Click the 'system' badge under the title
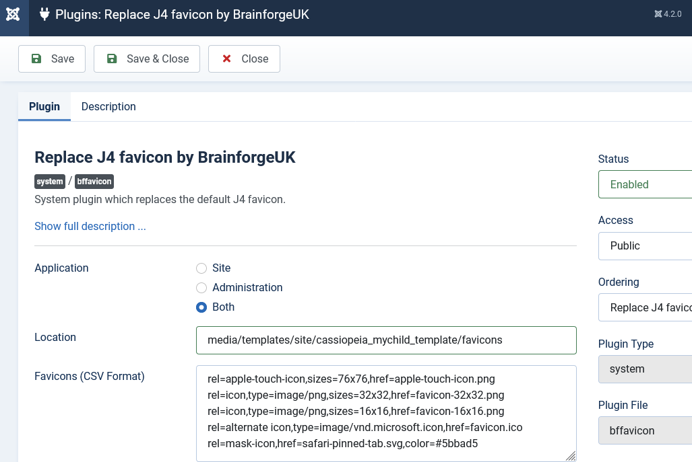 49,182
